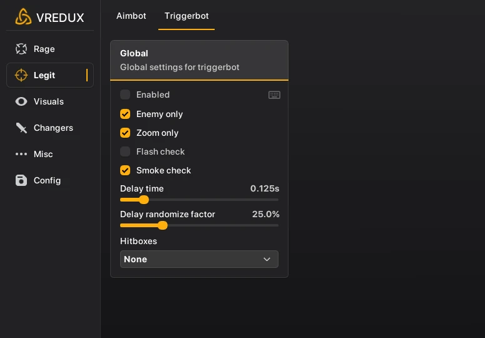The image size is (485, 338).
Task: Open Misc via three-dots icon
Action: click(x=21, y=154)
